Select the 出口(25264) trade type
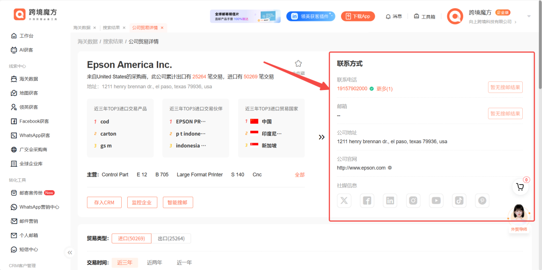 (171, 238)
